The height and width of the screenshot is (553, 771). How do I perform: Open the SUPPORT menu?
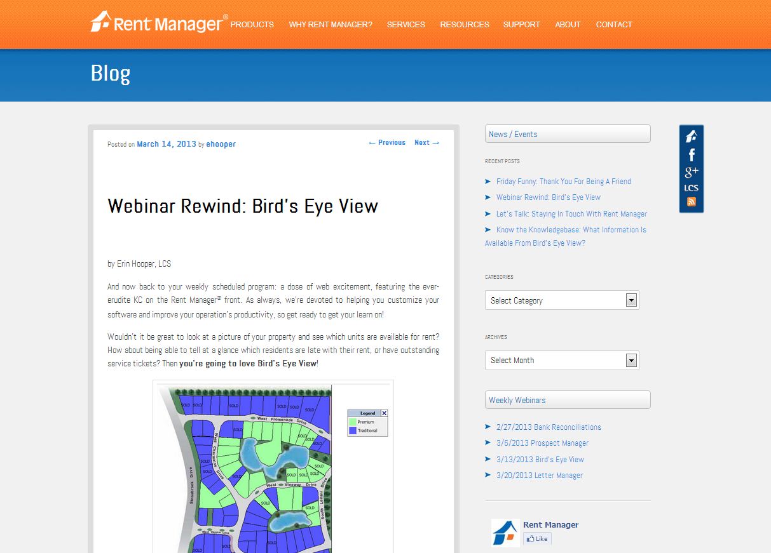click(521, 25)
